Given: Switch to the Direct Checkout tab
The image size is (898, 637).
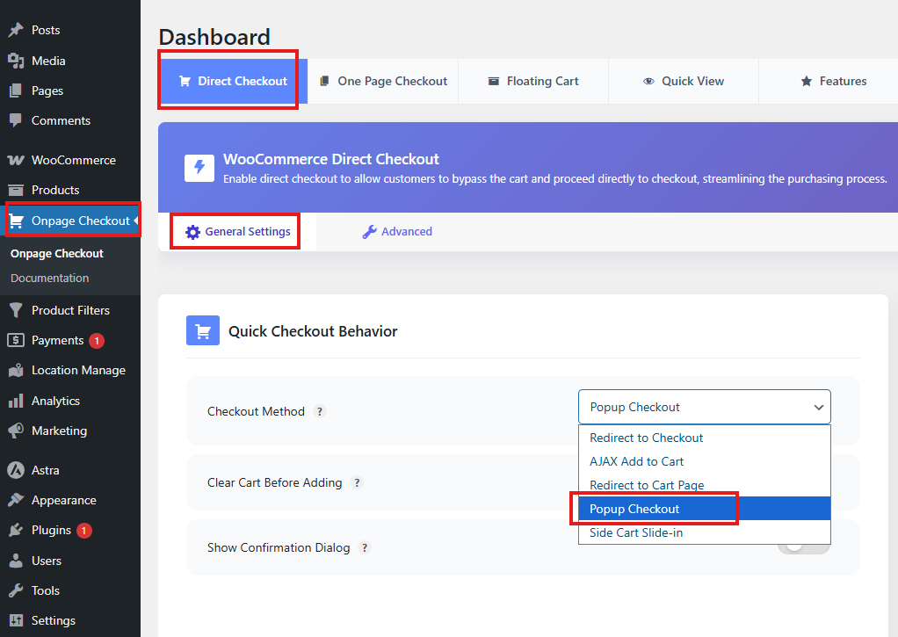Looking at the screenshot, I should click(233, 82).
